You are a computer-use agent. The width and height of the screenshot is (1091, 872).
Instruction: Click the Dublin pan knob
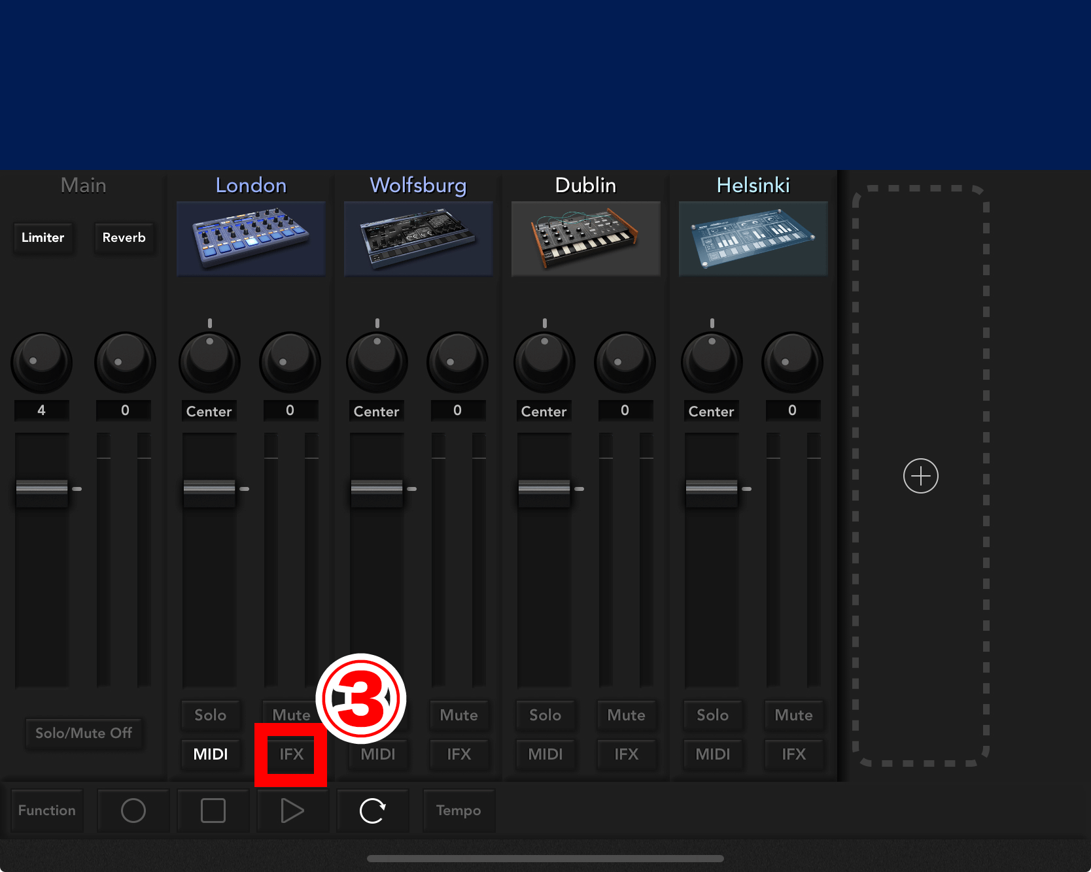(545, 362)
